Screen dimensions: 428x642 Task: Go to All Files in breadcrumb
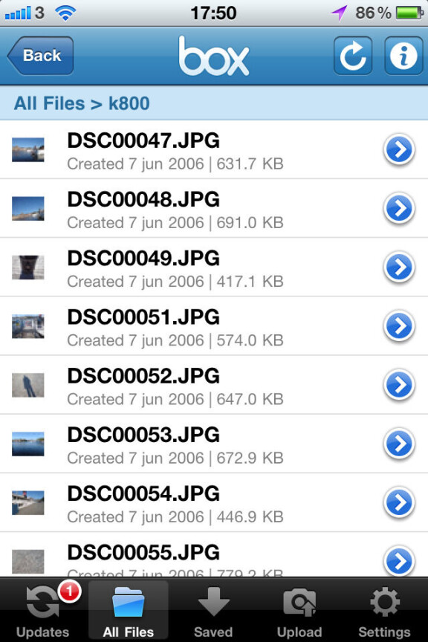click(49, 103)
